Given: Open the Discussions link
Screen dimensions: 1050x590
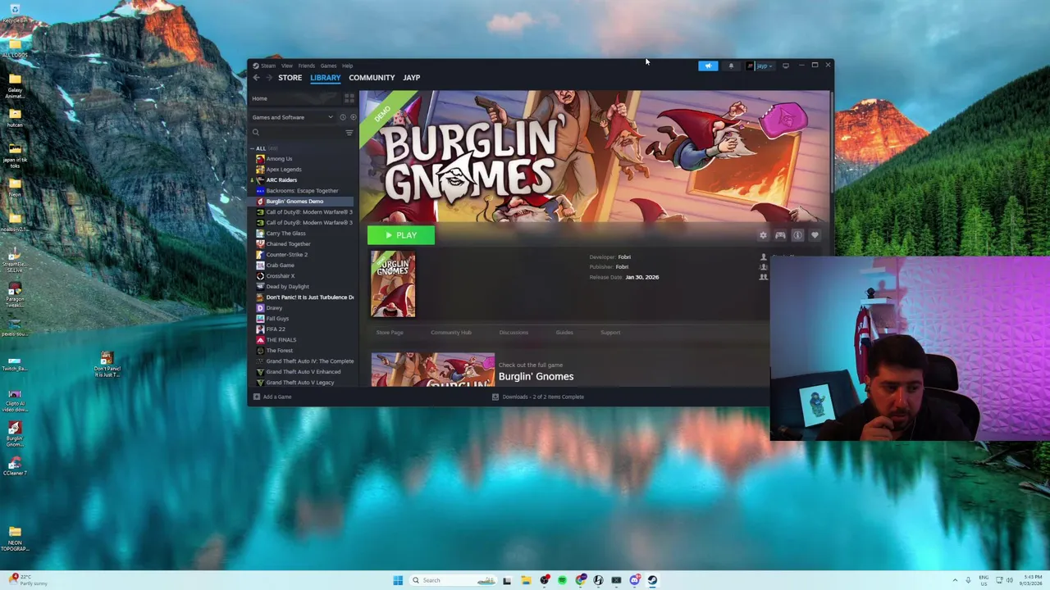Looking at the screenshot, I should tap(514, 333).
